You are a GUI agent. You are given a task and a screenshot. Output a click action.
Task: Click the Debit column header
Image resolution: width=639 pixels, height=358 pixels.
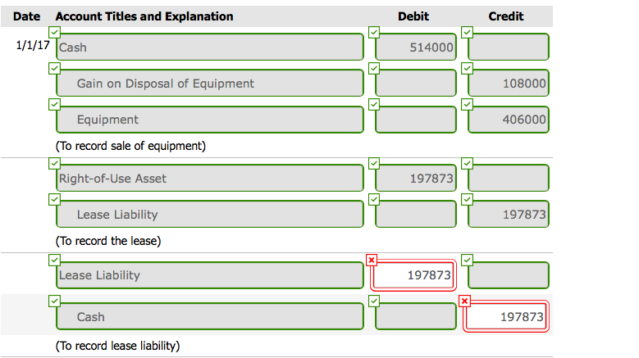click(x=413, y=16)
